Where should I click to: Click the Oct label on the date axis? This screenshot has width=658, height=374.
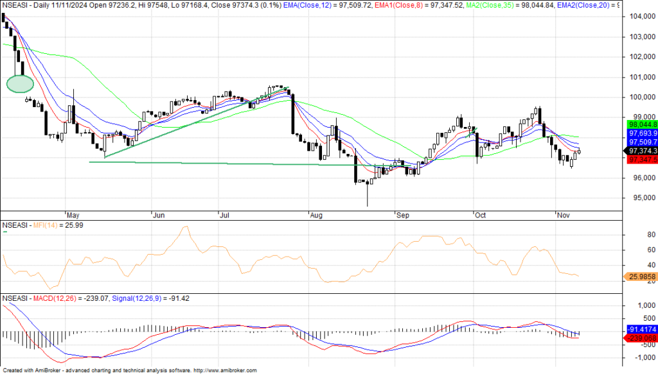tap(480, 216)
